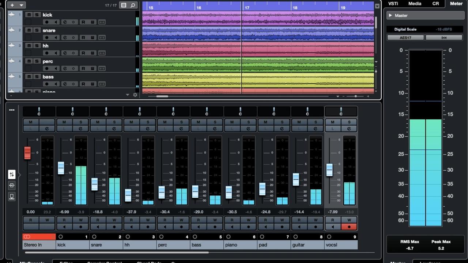Open the track list search magnifier
This screenshot has height=263, width=468.
133,5
